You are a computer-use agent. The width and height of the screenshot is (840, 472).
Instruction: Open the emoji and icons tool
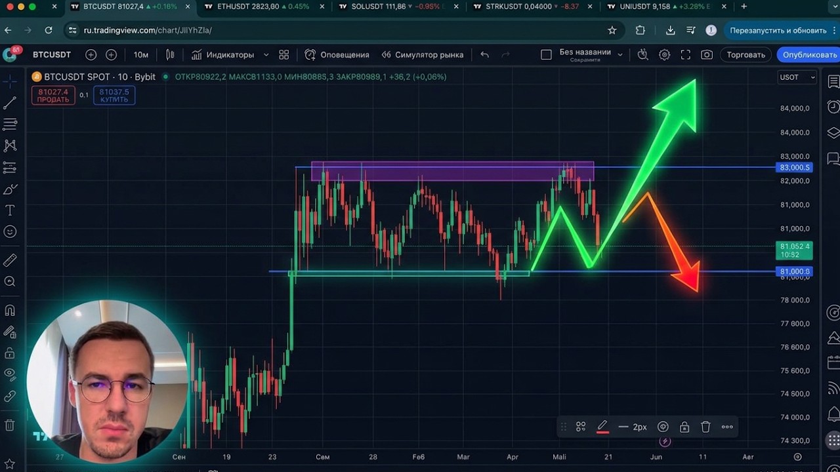point(10,231)
